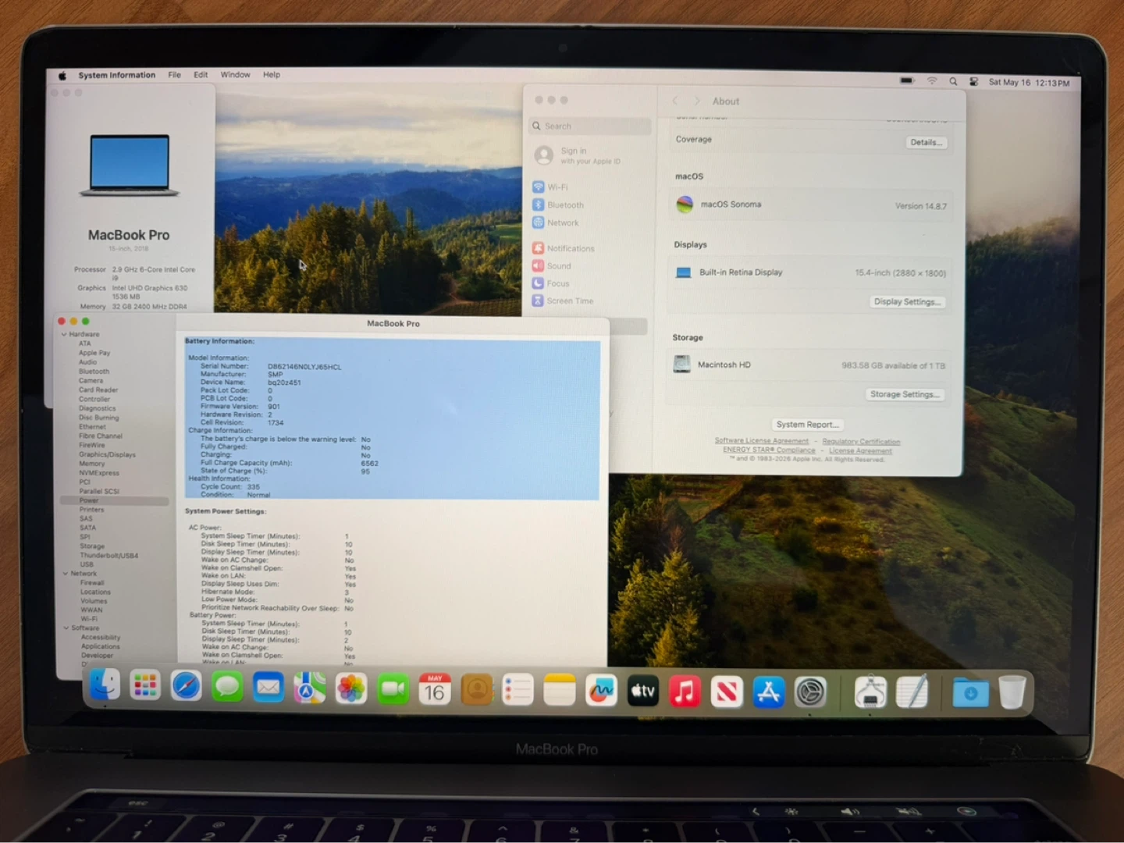Go back in System Settings About
The height and width of the screenshot is (843, 1124).
(675, 101)
